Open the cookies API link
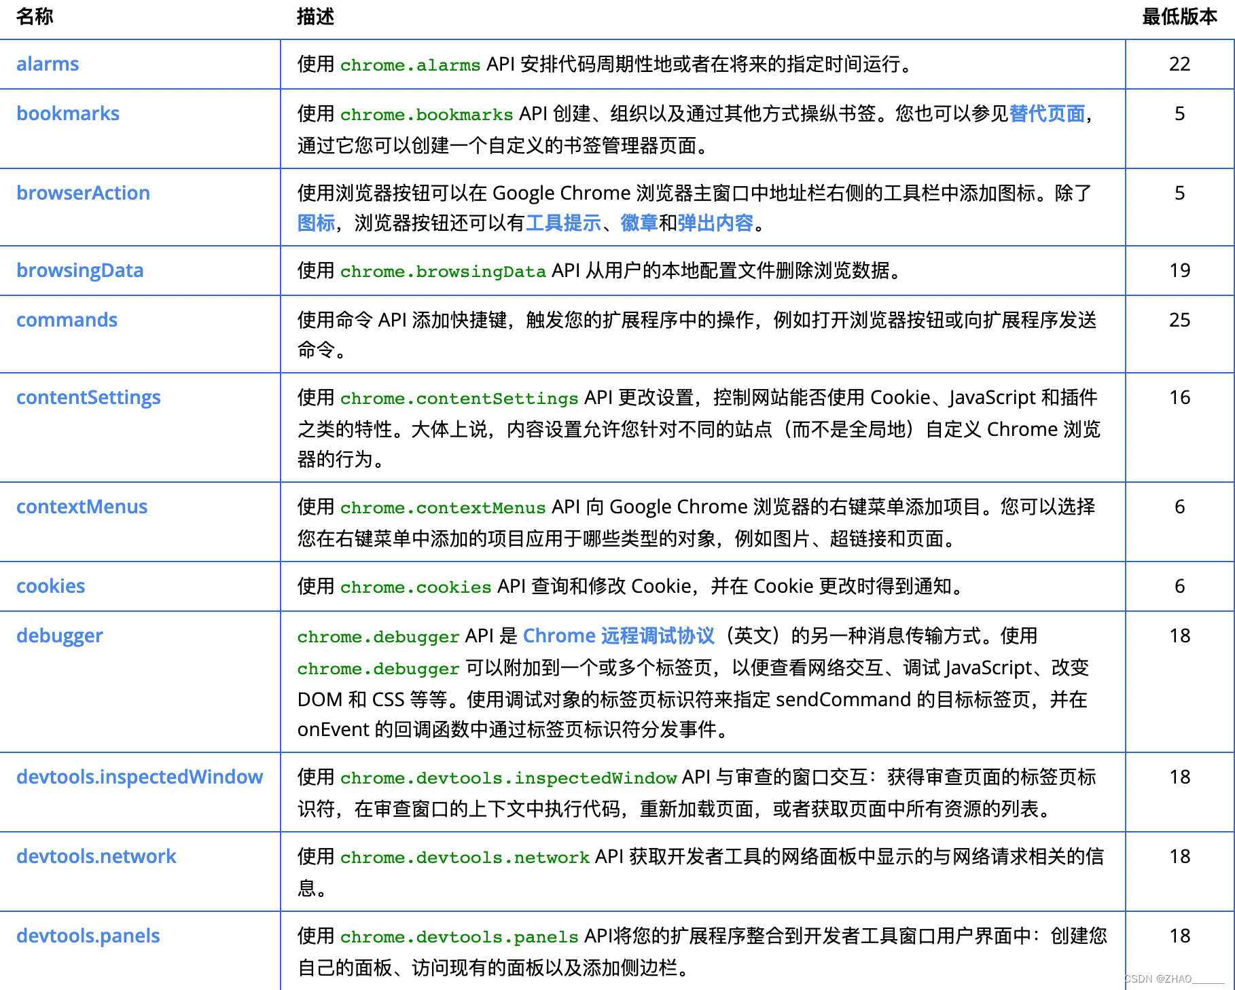Image resolution: width=1235 pixels, height=990 pixels. pos(50,586)
